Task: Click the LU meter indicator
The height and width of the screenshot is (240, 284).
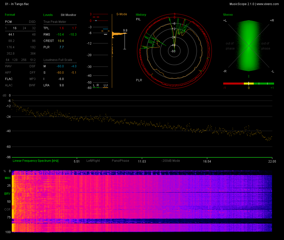Action: coord(106,85)
